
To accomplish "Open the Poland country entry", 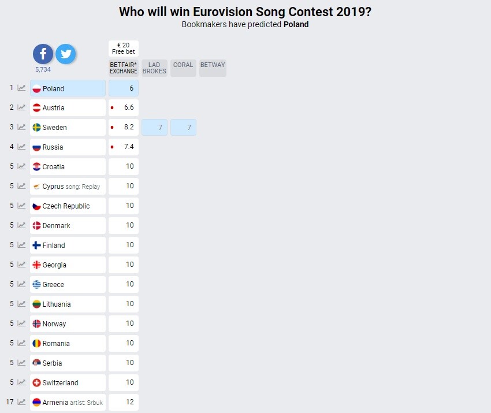I will pyautogui.click(x=68, y=88).
